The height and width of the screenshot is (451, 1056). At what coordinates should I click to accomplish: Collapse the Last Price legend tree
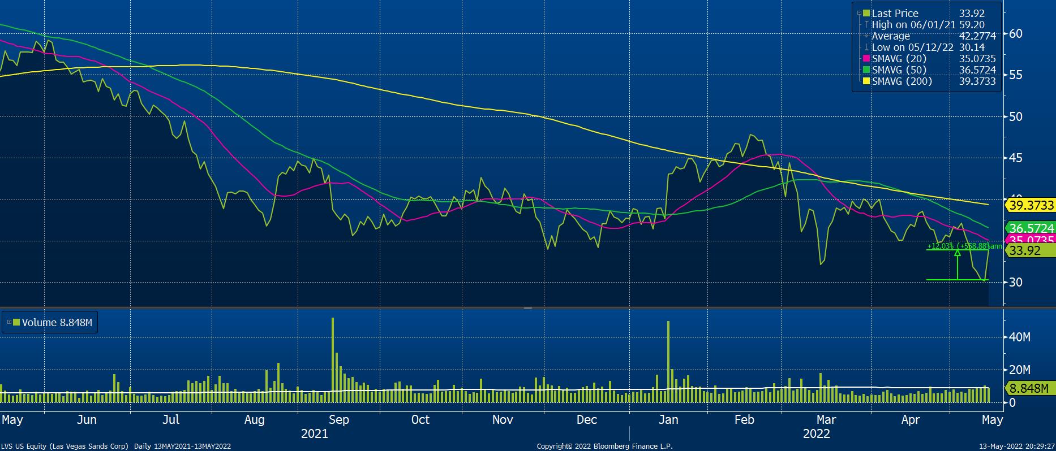(x=860, y=14)
